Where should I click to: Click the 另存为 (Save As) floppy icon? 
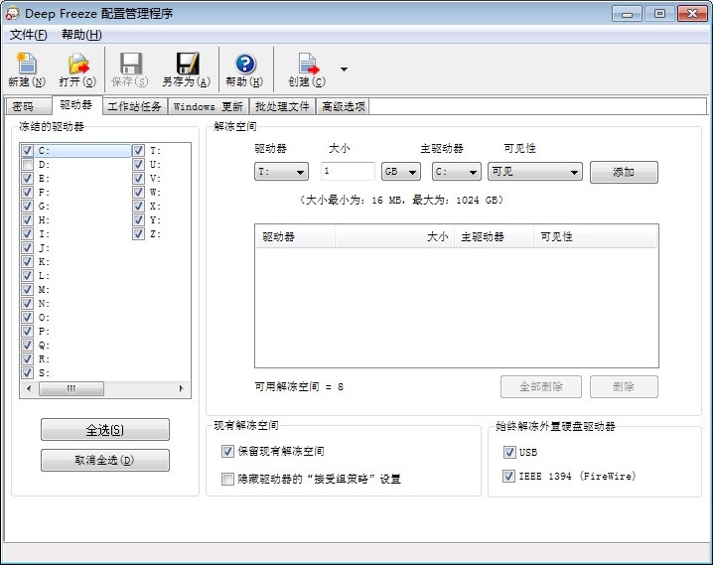pos(186,65)
